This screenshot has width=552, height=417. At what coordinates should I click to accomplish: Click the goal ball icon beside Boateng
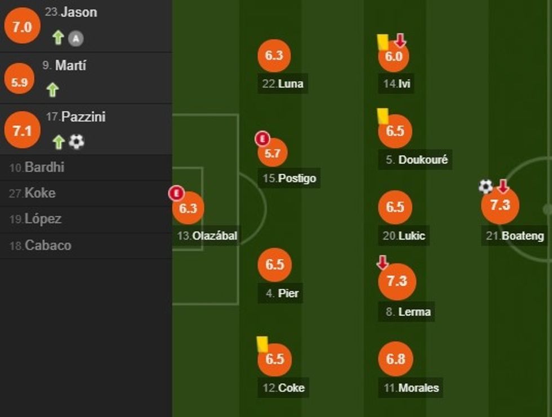click(486, 187)
